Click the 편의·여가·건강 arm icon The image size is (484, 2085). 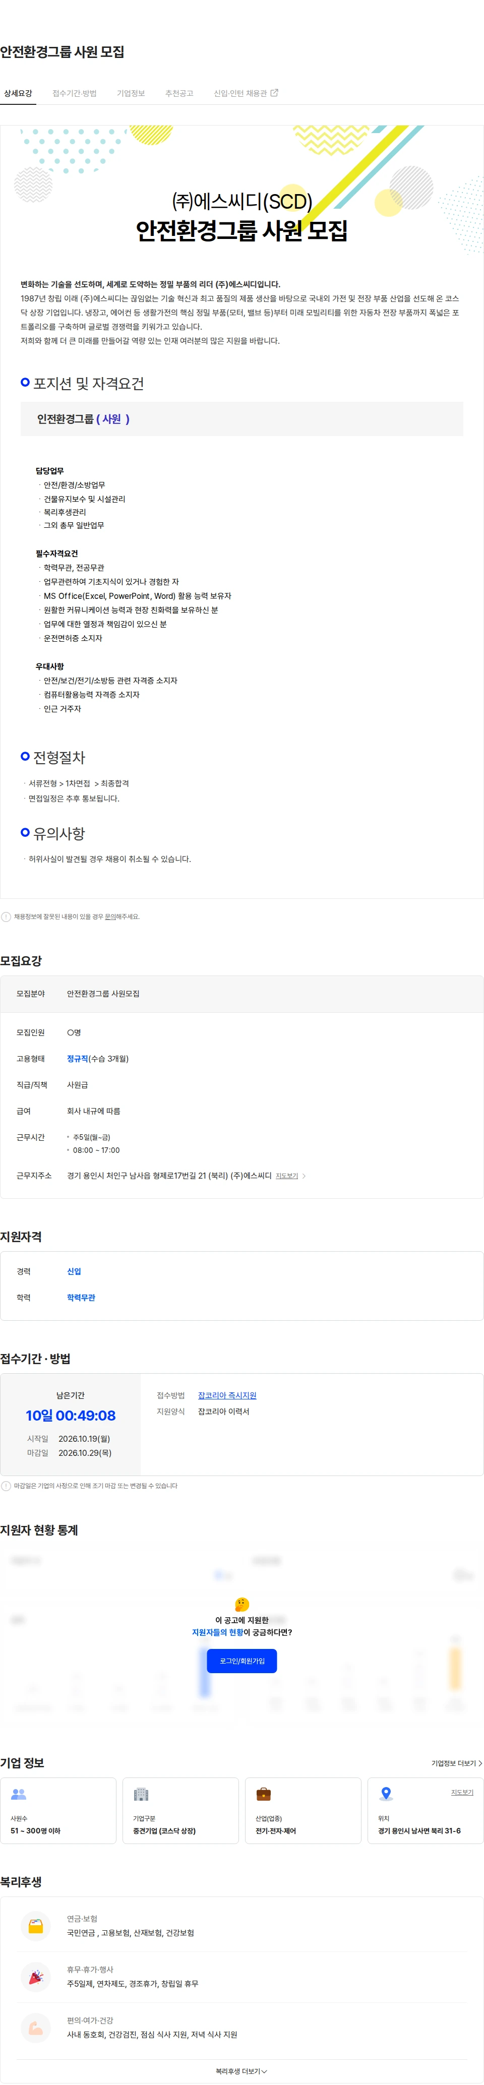[x=36, y=2028]
